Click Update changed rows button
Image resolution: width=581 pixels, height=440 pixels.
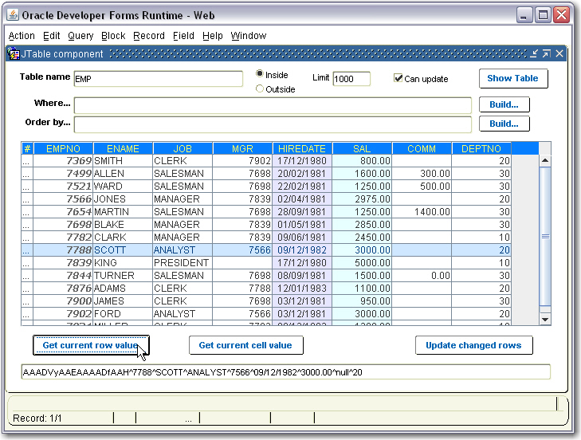tap(474, 345)
